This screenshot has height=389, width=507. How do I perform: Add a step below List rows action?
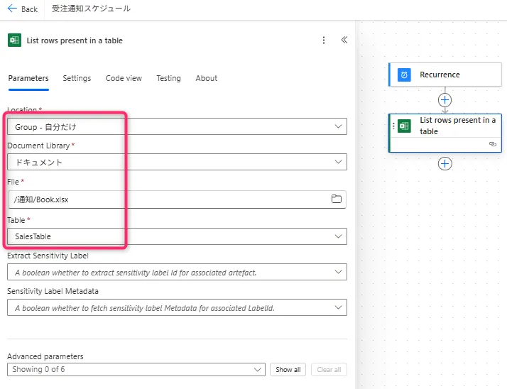point(445,164)
